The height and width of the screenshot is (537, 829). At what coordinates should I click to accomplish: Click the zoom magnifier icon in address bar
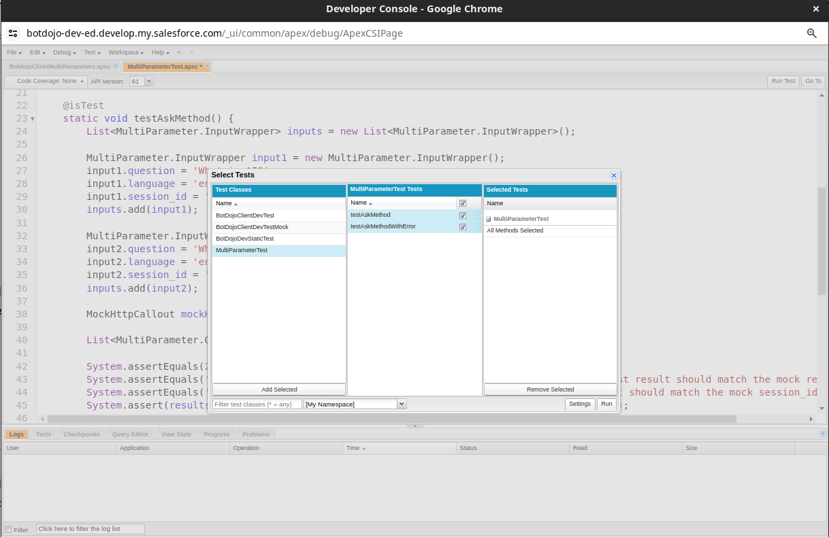pos(811,33)
